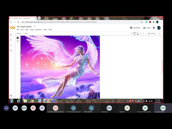
Task: Click the browser address bar URL
Action: tap(60, 22)
